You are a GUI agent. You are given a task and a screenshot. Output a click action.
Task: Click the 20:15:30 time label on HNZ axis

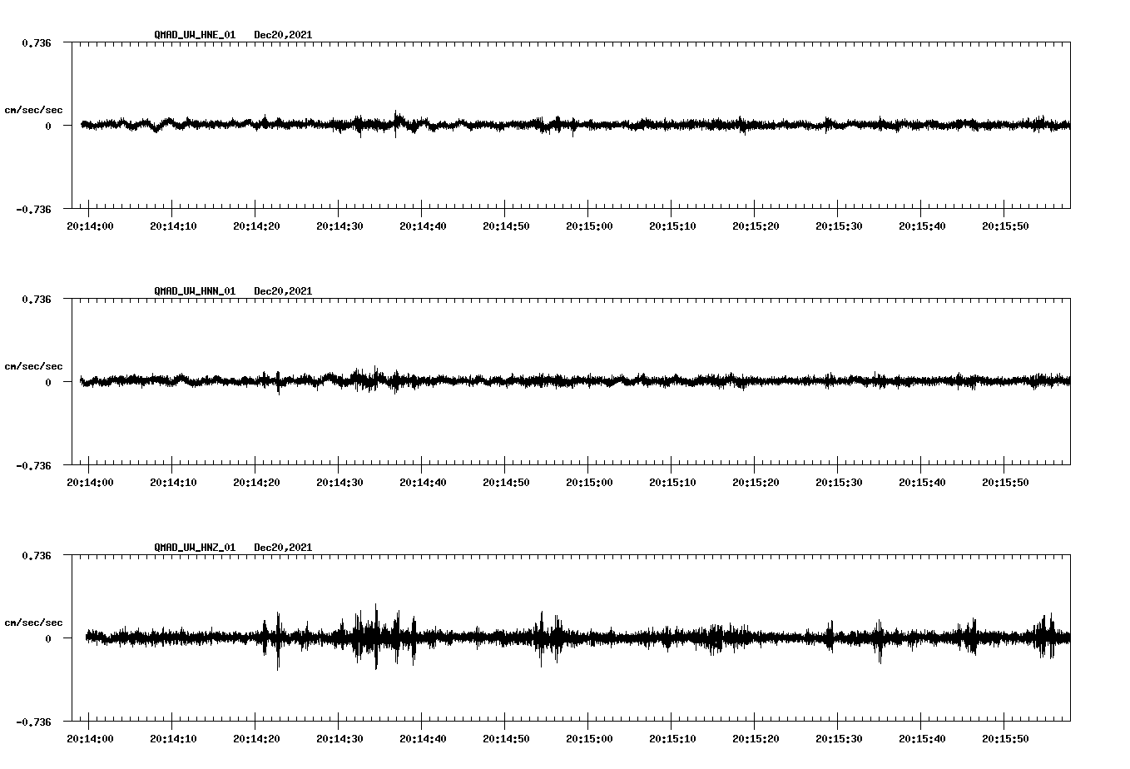click(x=839, y=739)
